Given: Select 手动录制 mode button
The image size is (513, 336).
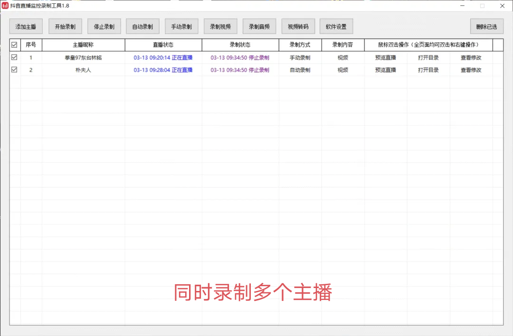Looking at the screenshot, I should (181, 27).
